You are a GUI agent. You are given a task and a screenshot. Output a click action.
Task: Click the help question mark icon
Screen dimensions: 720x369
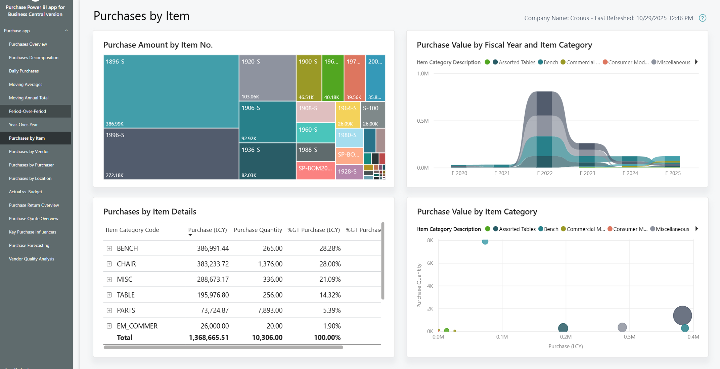click(702, 18)
